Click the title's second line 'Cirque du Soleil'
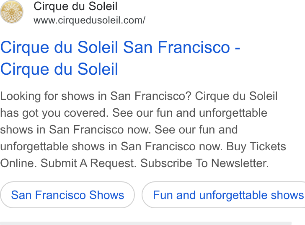Screen dimensions: 305x225 59,69
